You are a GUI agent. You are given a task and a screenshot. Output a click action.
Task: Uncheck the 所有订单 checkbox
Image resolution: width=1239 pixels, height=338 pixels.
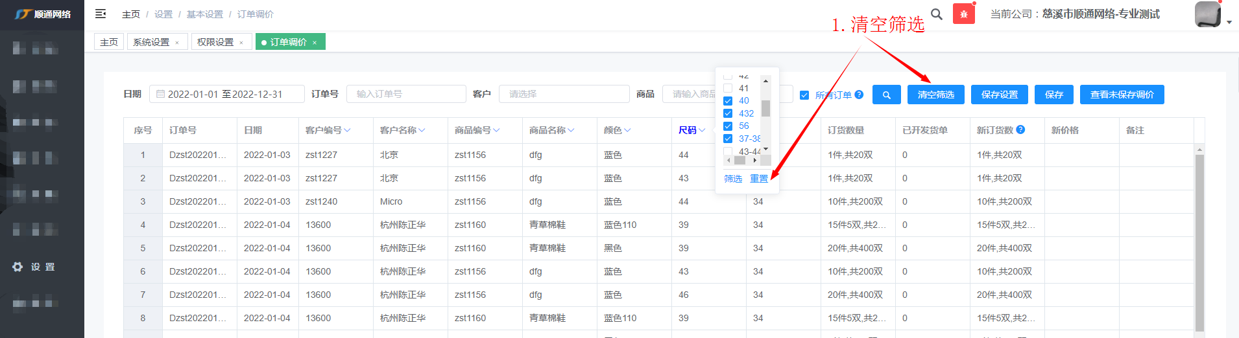pyautogui.click(x=804, y=95)
